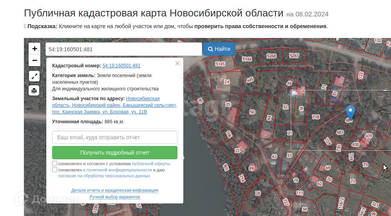The width and height of the screenshot is (391, 216).
Task: Click the email input field
Action: (115, 137)
